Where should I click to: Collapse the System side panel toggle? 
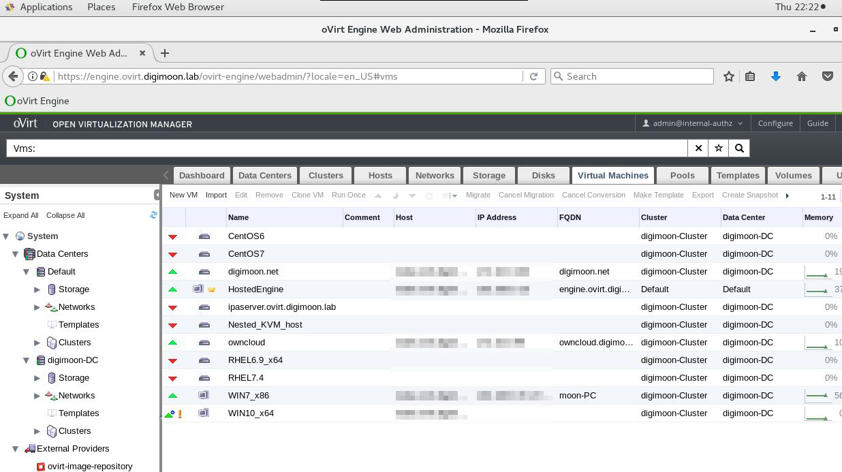(157, 195)
